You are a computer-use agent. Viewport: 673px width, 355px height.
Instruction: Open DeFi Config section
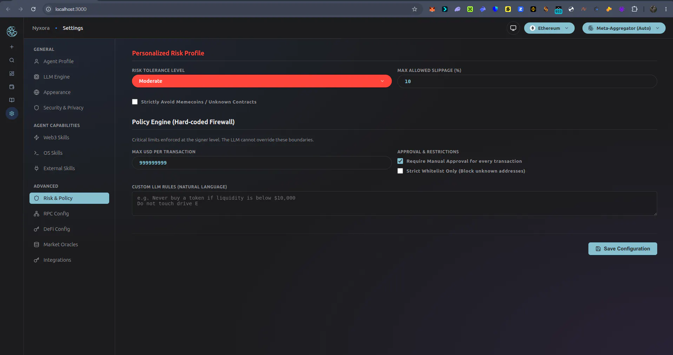click(69, 229)
